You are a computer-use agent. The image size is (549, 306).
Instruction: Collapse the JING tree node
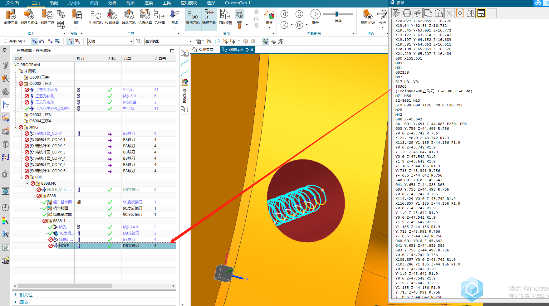coord(15,127)
